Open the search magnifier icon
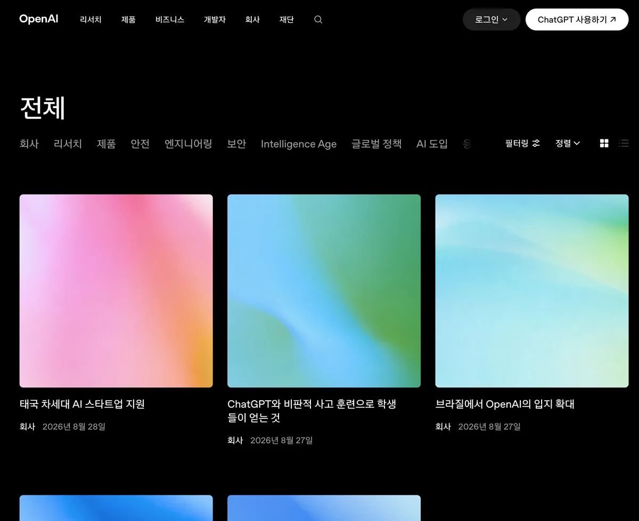This screenshot has width=639, height=521. (318, 20)
